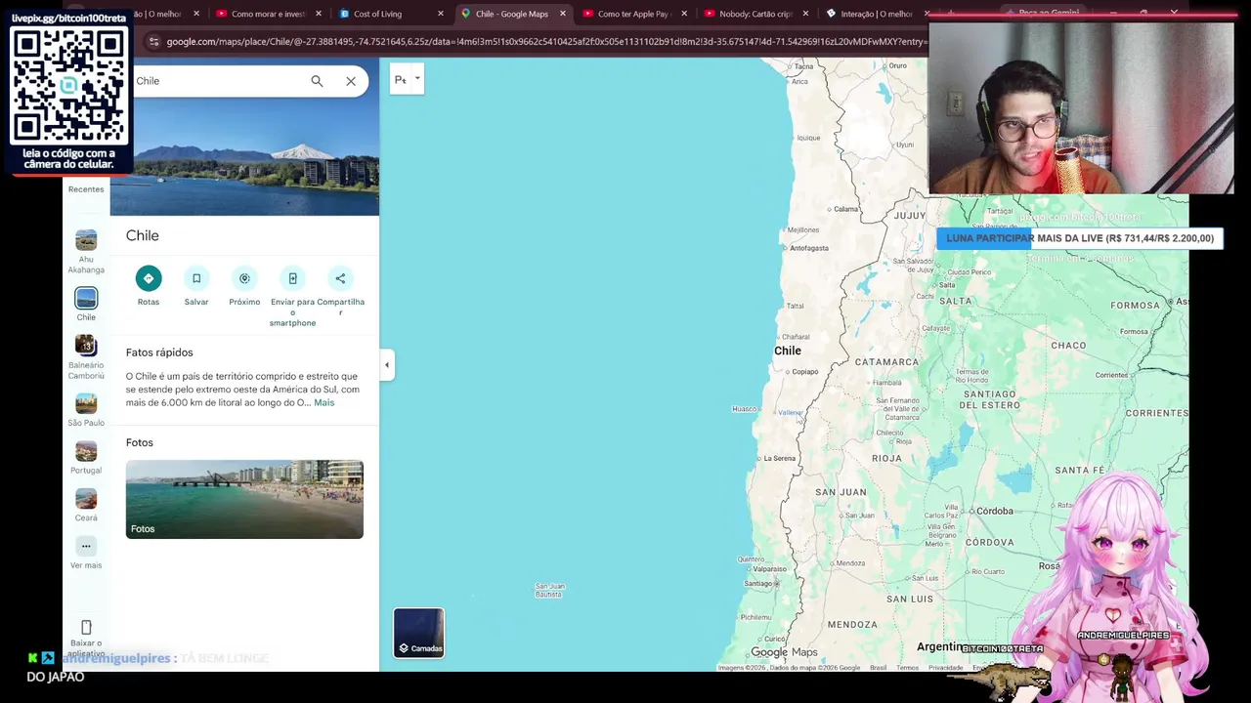
Task: Click the Copiapó city label
Action: click(x=805, y=372)
